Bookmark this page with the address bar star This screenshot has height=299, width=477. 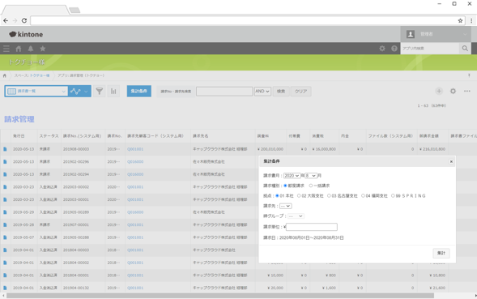[x=460, y=21]
